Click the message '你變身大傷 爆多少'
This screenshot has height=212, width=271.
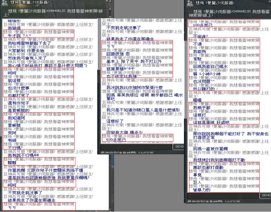click(125, 132)
